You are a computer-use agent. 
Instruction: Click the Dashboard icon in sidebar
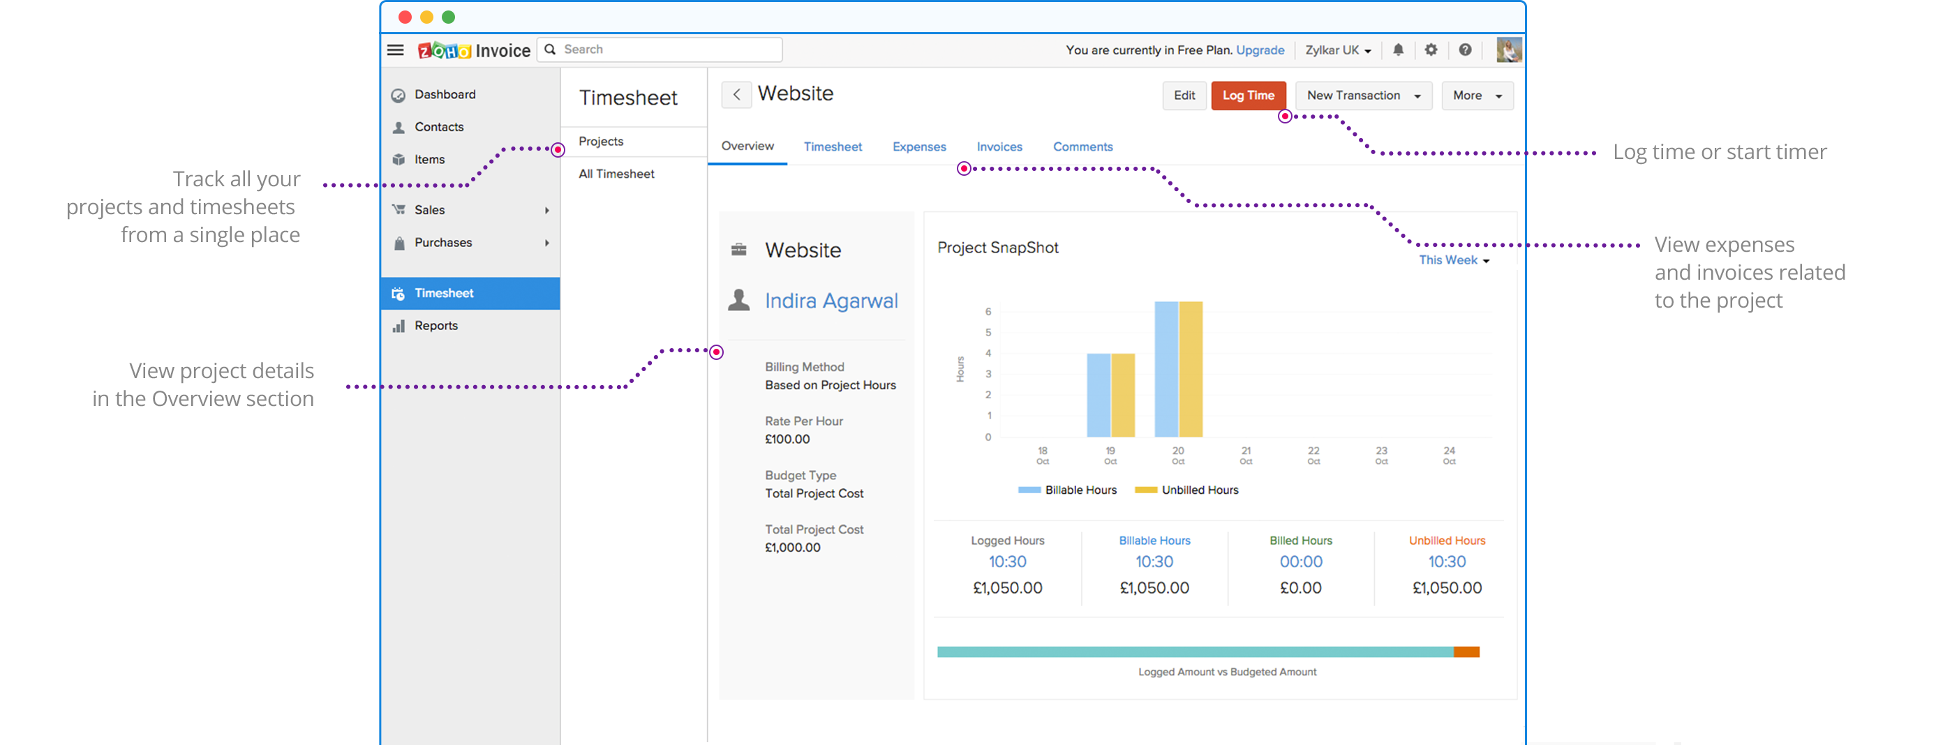tap(399, 96)
